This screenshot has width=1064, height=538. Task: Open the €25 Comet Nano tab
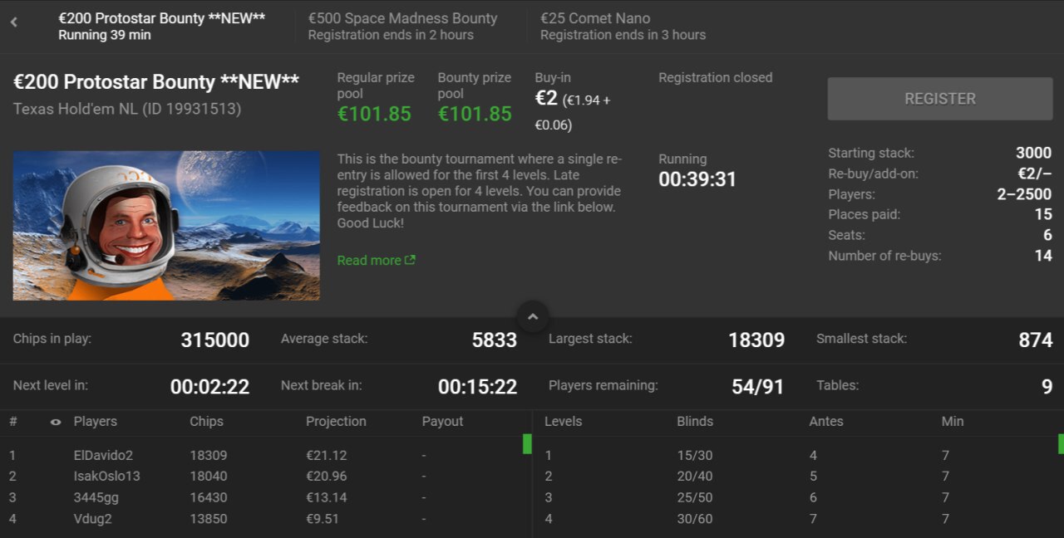pos(623,26)
